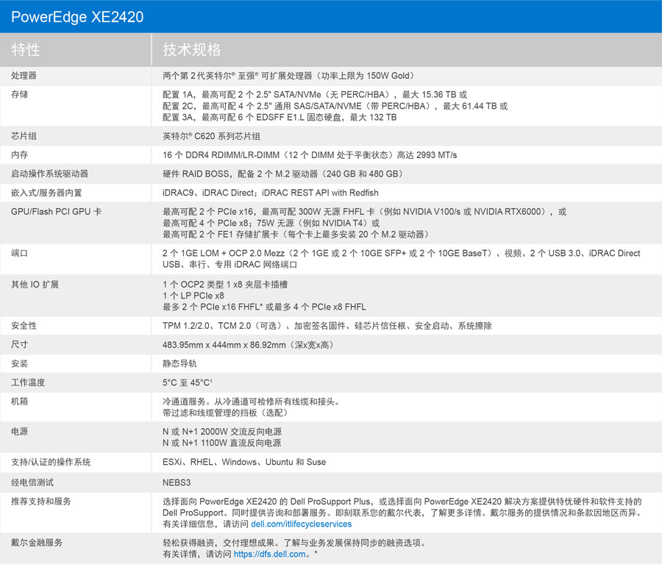Image resolution: width=662 pixels, height=570 pixels.
Task: Click the processor spec mentioning 150W Gold
Action: tap(289, 76)
